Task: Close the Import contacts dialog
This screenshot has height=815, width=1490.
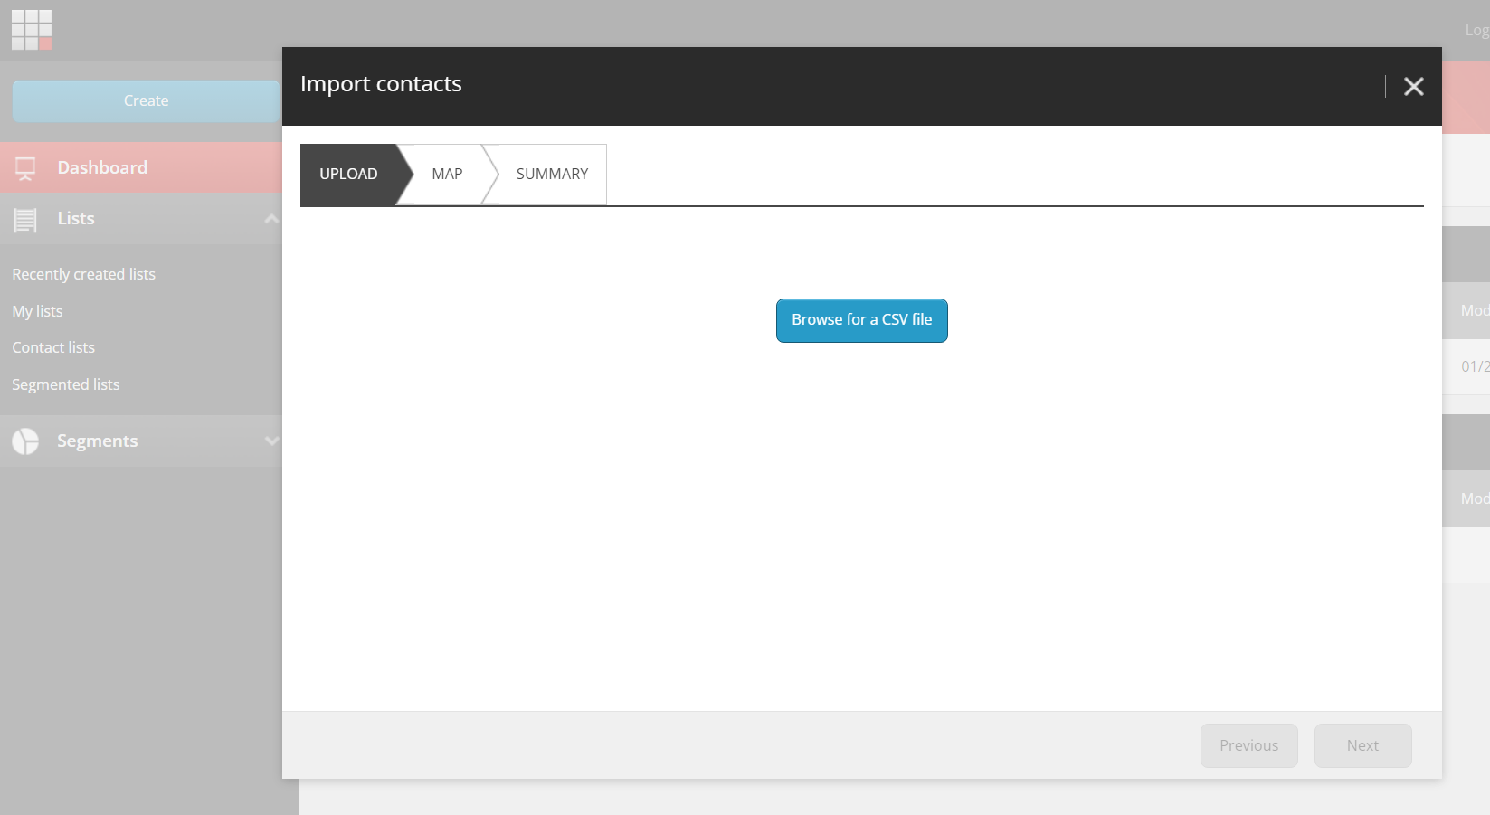Action: point(1413,86)
